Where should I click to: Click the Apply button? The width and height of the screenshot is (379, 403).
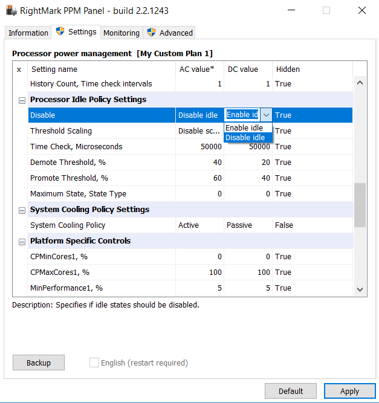pos(350,391)
